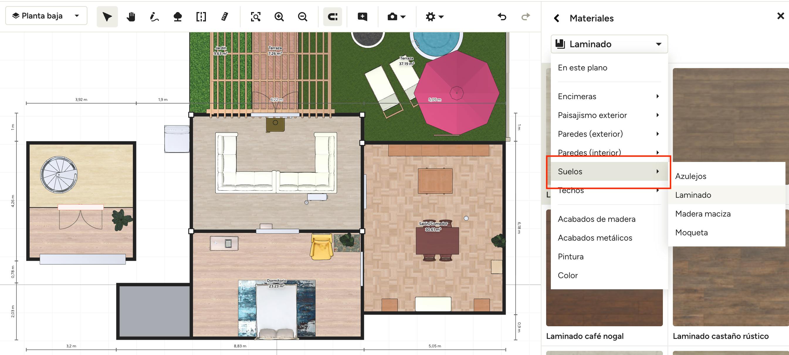Select the ruler measure tool
This screenshot has height=355, width=789.
pos(224,16)
